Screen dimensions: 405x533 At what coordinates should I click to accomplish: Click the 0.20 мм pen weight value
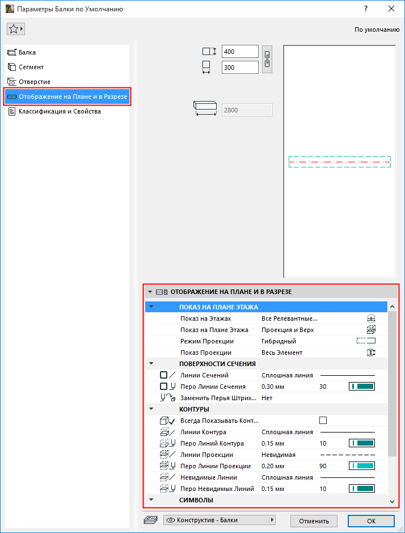coord(273,466)
